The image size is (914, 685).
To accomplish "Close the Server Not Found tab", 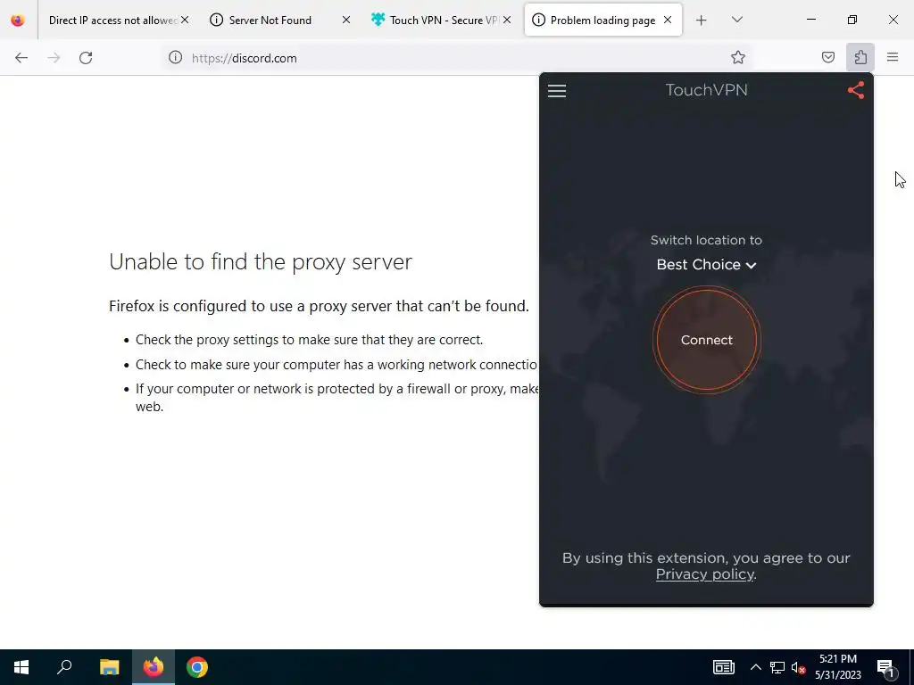I will coord(346,20).
